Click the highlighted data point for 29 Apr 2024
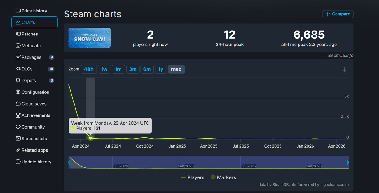Screen dimensions: 379x193 click(90, 138)
